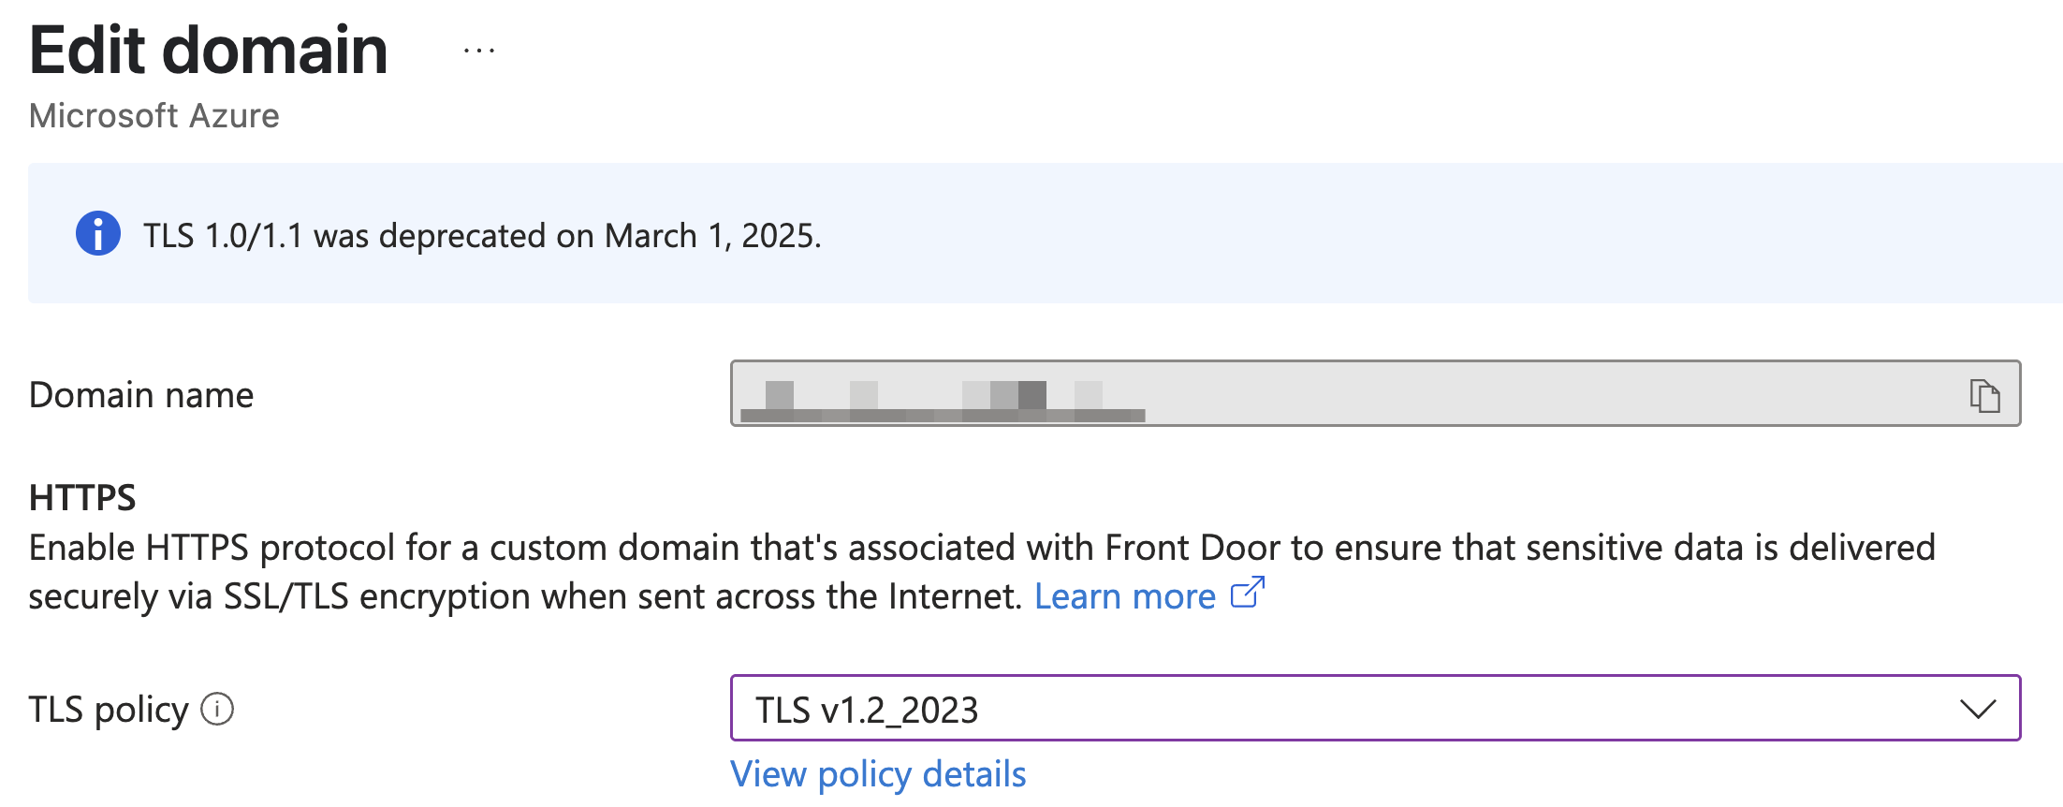
Task: Click the TLS policy label text
Action: 109,710
